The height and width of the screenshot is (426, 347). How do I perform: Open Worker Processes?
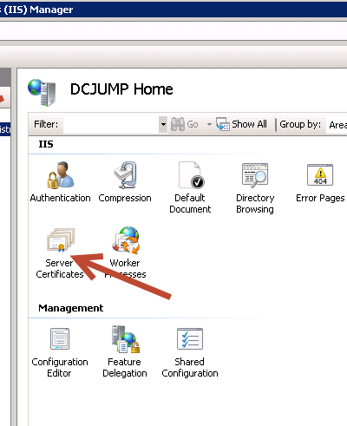(x=125, y=252)
